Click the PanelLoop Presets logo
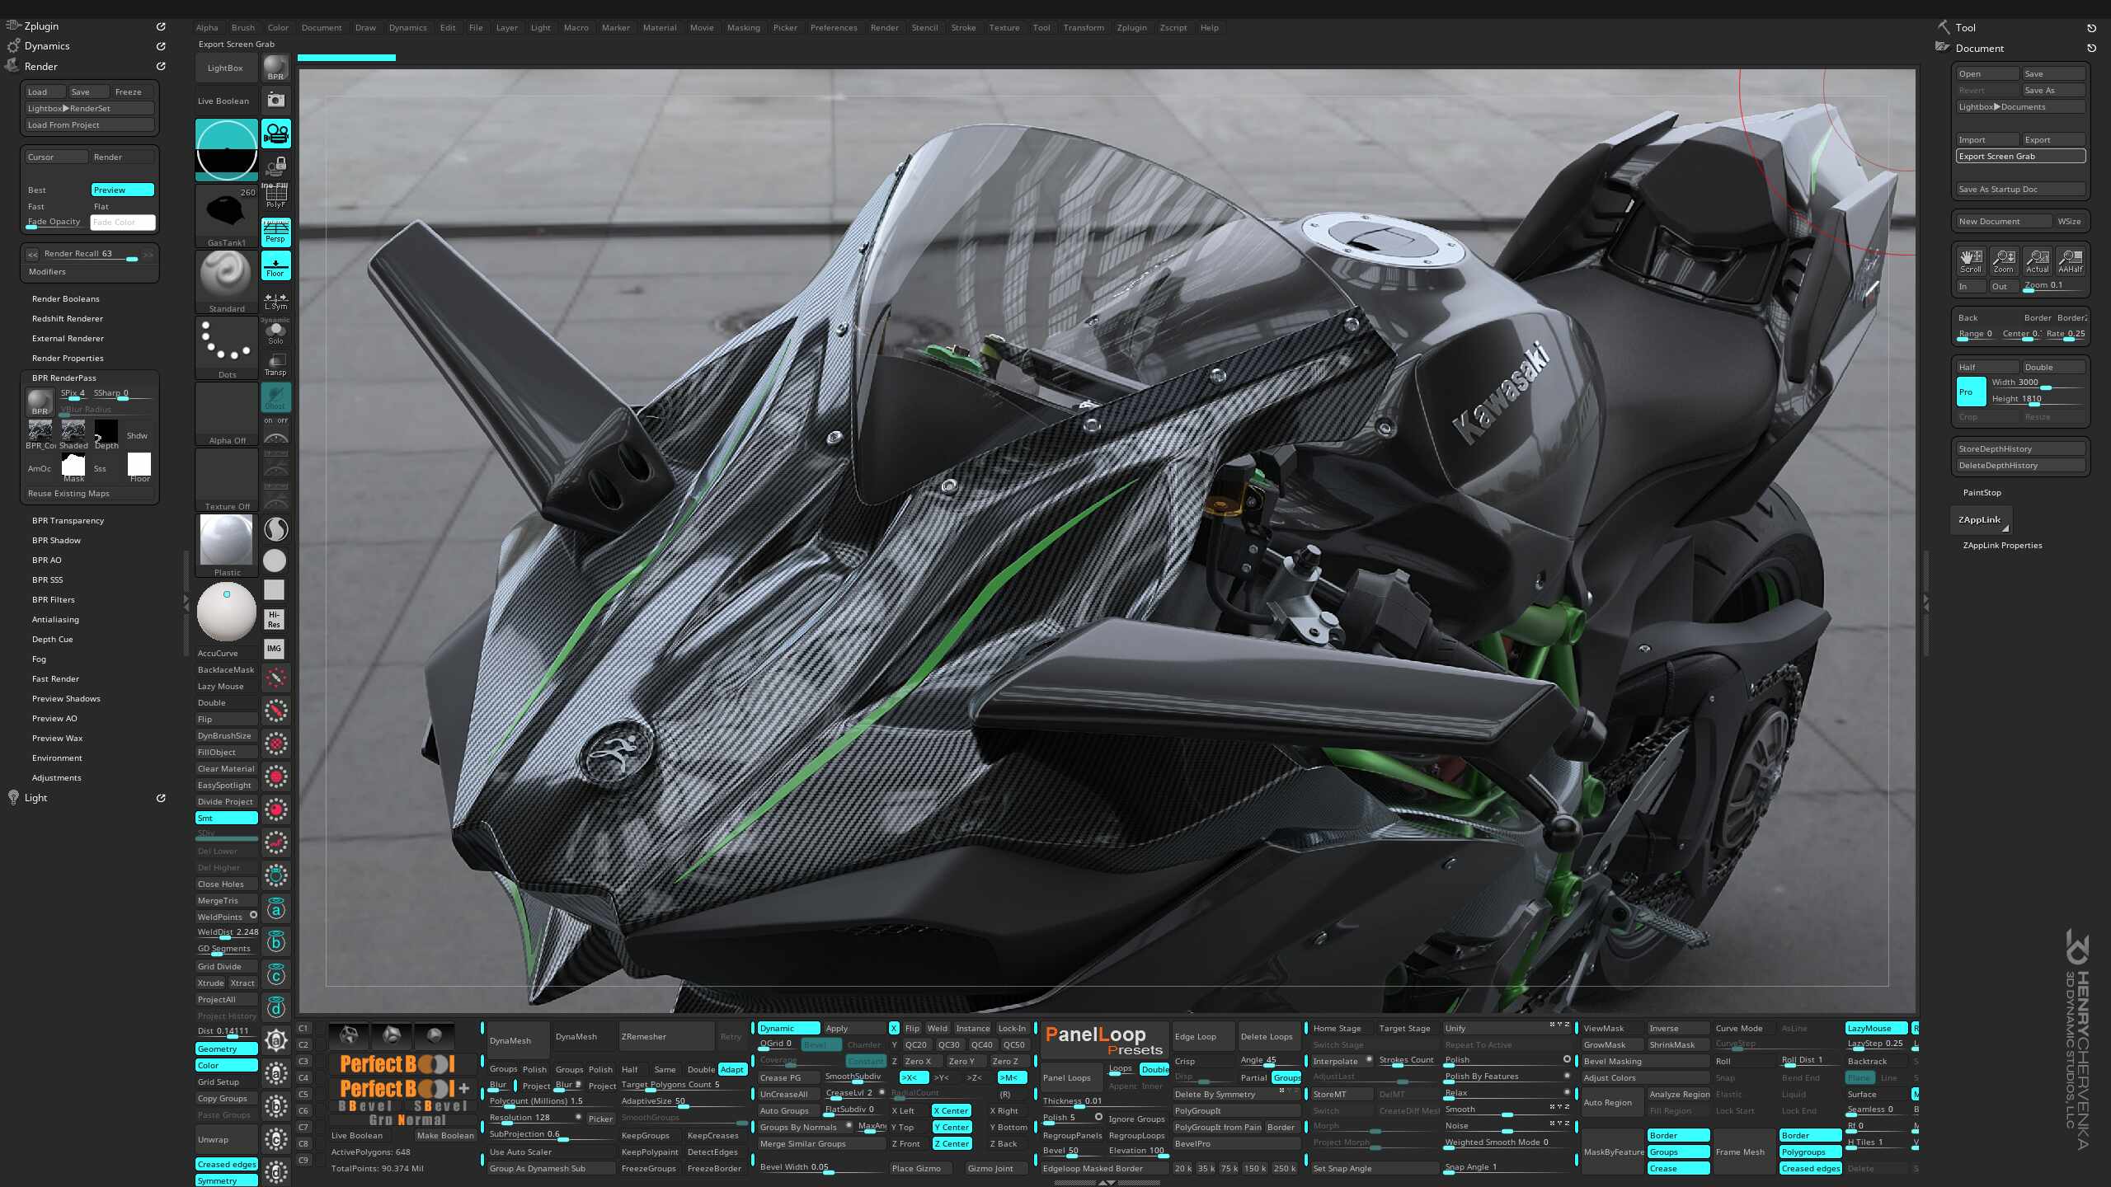The image size is (2111, 1187). 1104,1040
